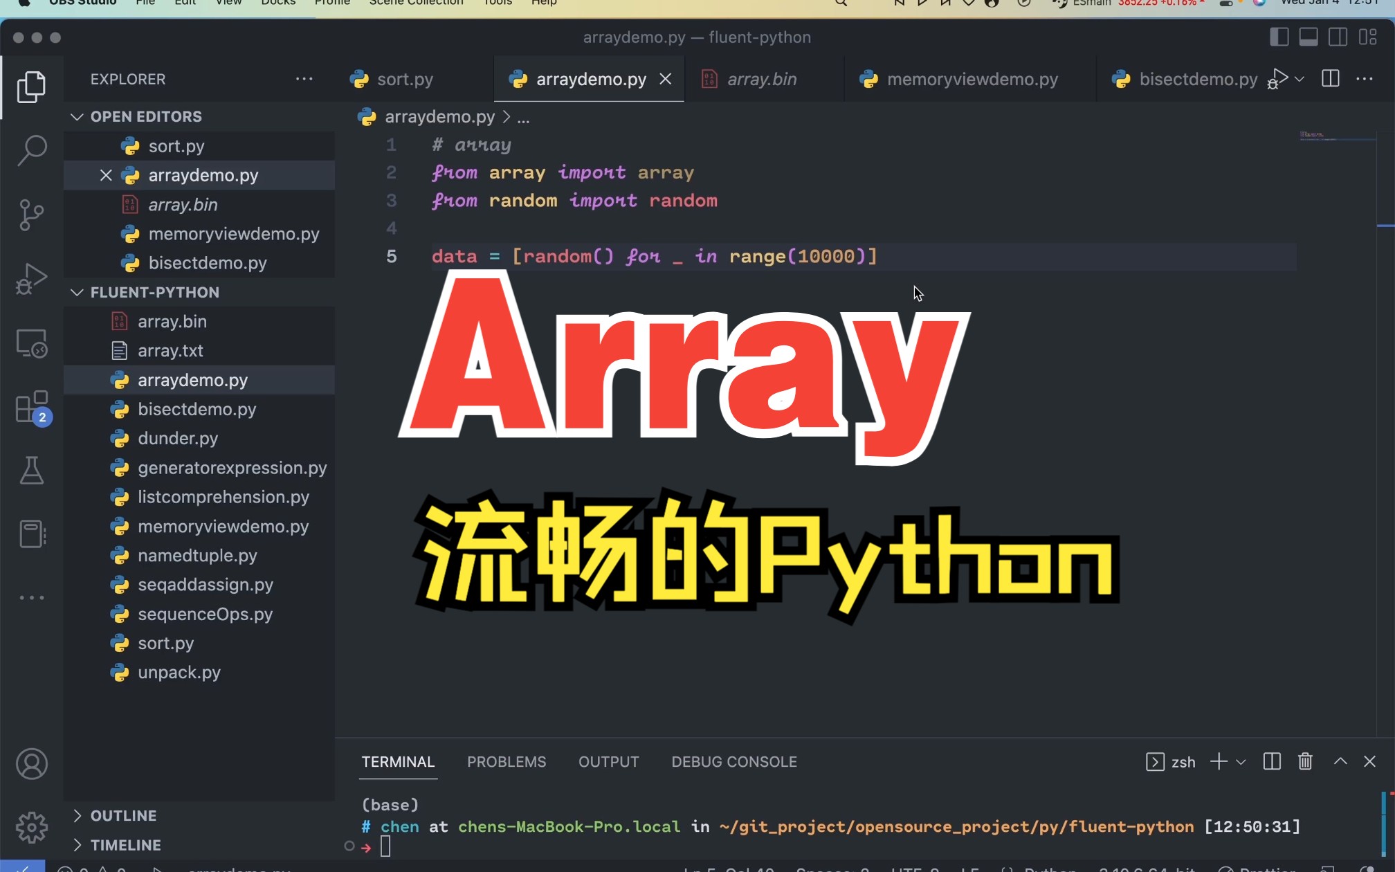1395x872 pixels.
Task: Collapse the OPEN EDITORS section
Action: click(77, 116)
